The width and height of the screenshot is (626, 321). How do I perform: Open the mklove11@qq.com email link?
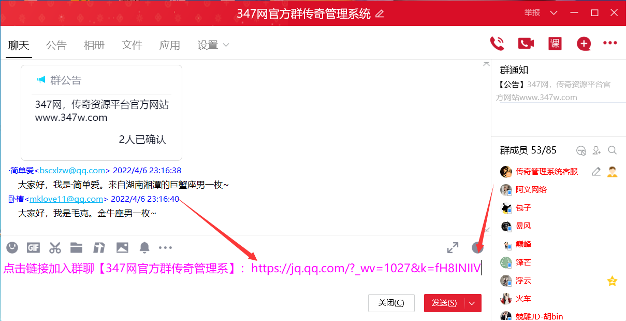point(67,199)
